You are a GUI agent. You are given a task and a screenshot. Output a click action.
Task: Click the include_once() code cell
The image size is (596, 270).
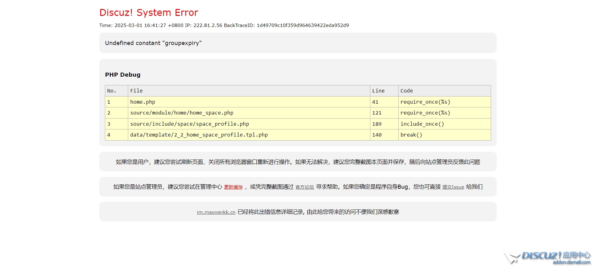coord(445,124)
